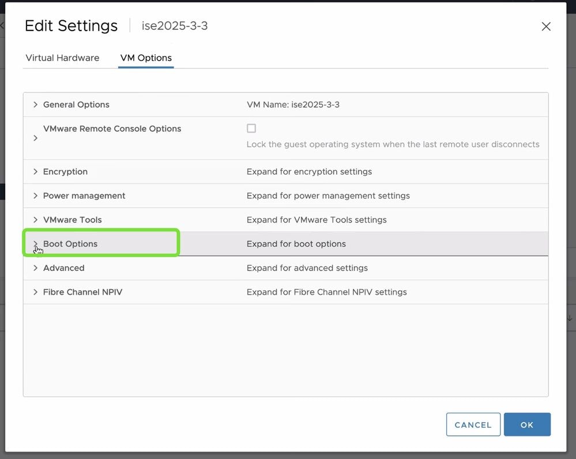Expand the Advanced settings chevron
Screen dimensions: 576x459
click(x=35, y=268)
